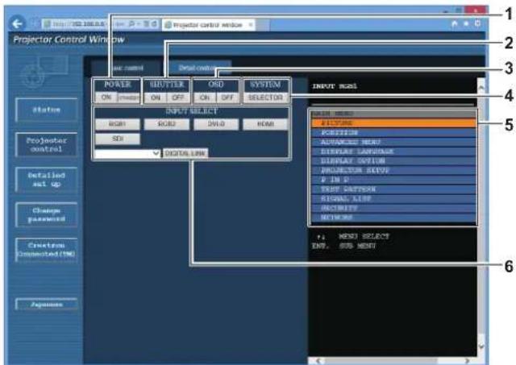Select HDMI input
Screen dimensions: 516x365
click(x=265, y=124)
